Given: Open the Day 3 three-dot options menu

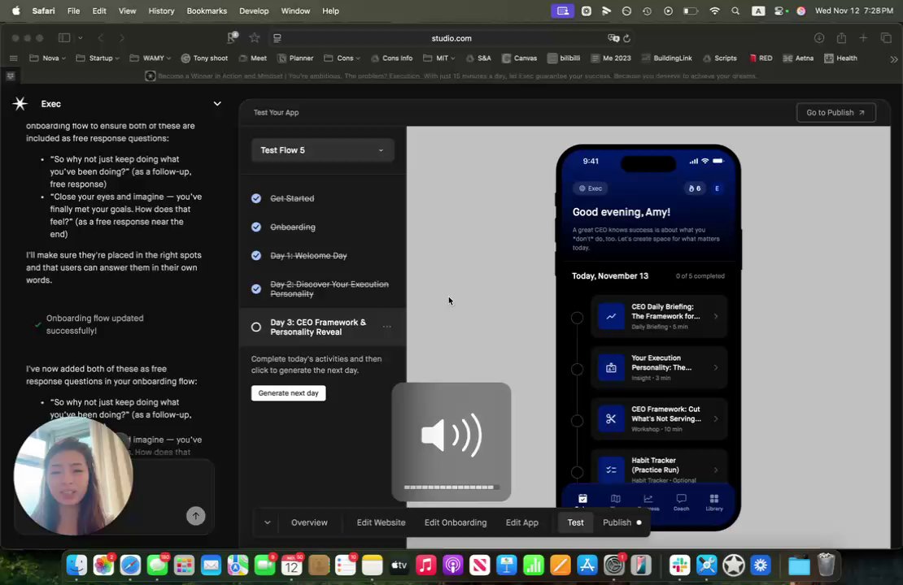Looking at the screenshot, I should pyautogui.click(x=387, y=327).
